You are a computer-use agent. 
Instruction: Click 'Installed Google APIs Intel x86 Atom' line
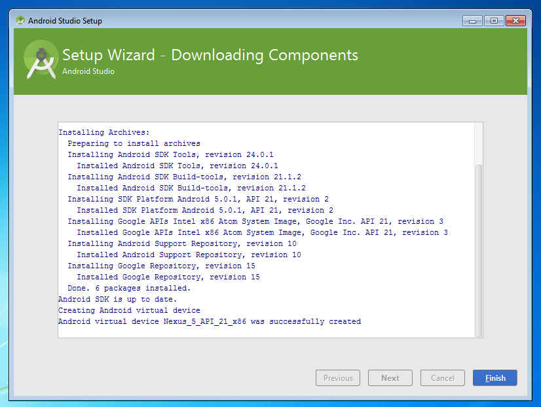point(262,232)
